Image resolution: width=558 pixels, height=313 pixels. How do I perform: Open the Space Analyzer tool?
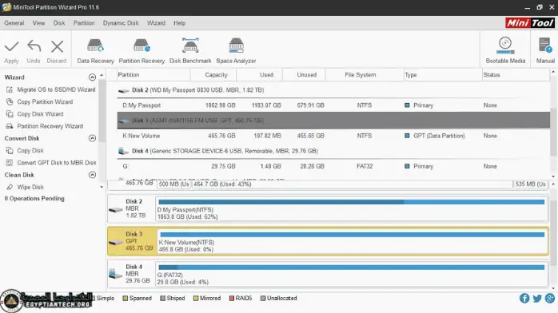tap(236, 51)
